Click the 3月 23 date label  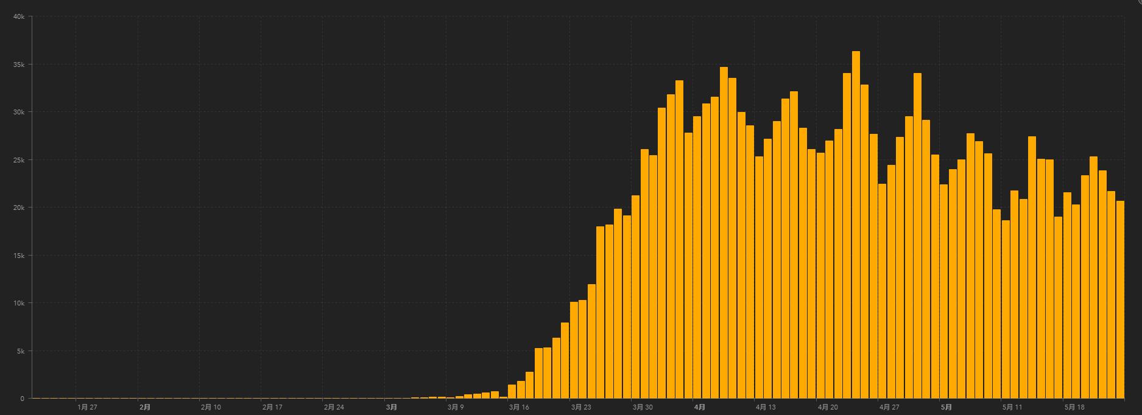click(581, 407)
